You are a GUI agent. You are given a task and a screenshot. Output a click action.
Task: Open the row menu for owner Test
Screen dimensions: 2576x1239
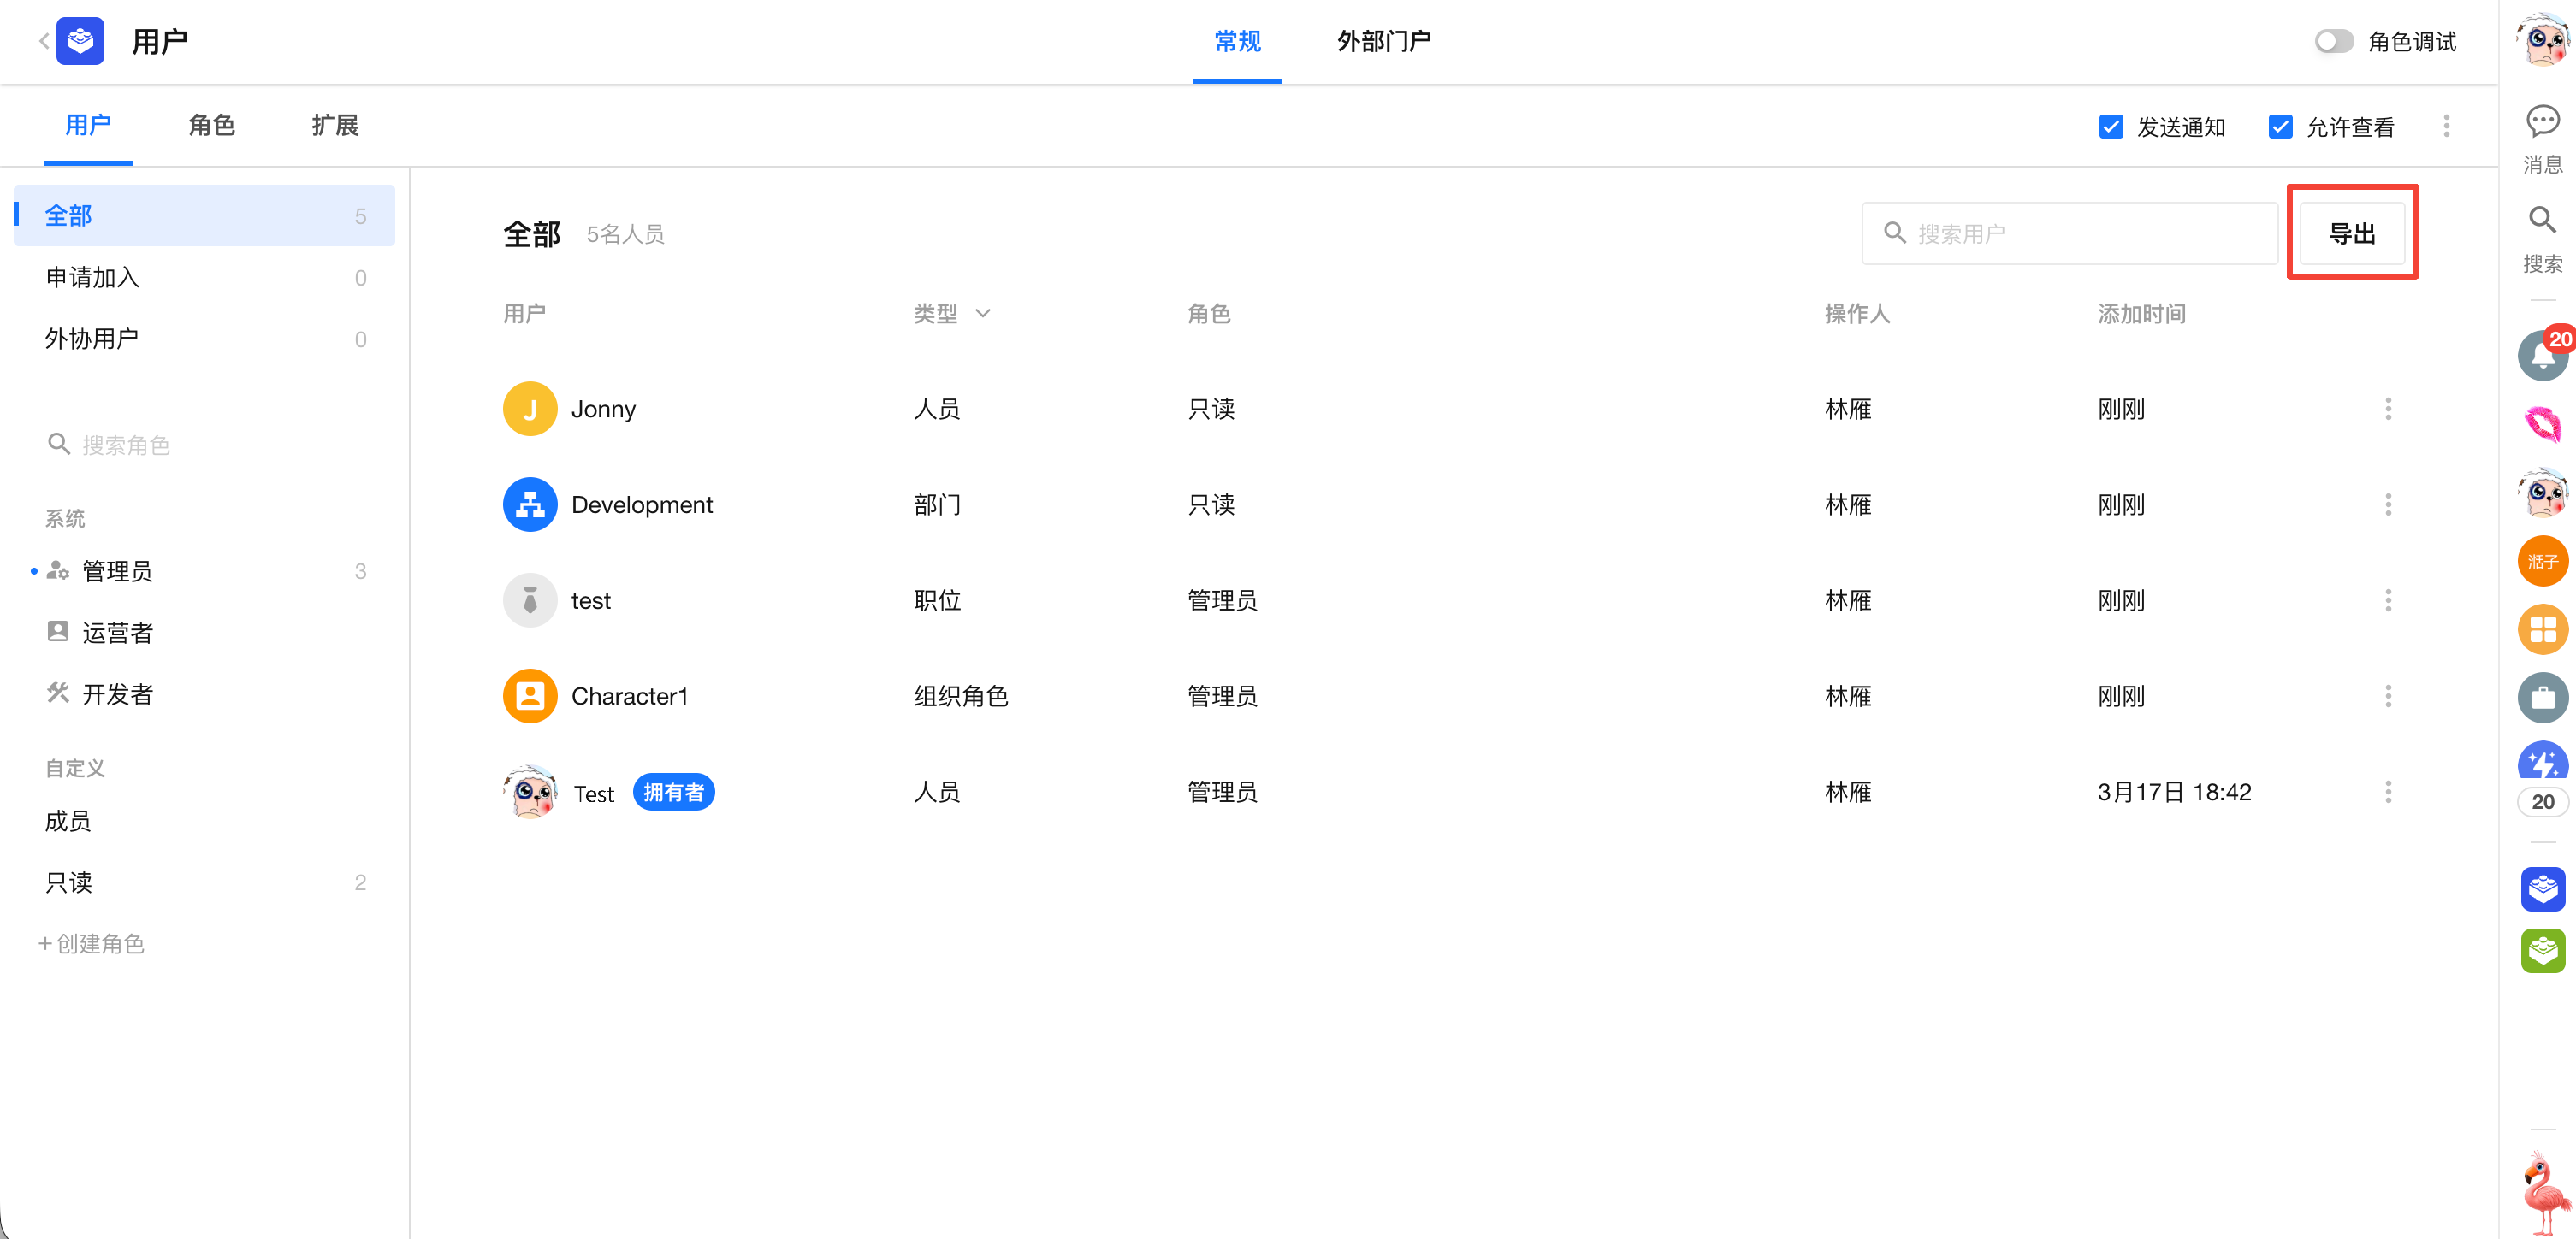point(2388,792)
